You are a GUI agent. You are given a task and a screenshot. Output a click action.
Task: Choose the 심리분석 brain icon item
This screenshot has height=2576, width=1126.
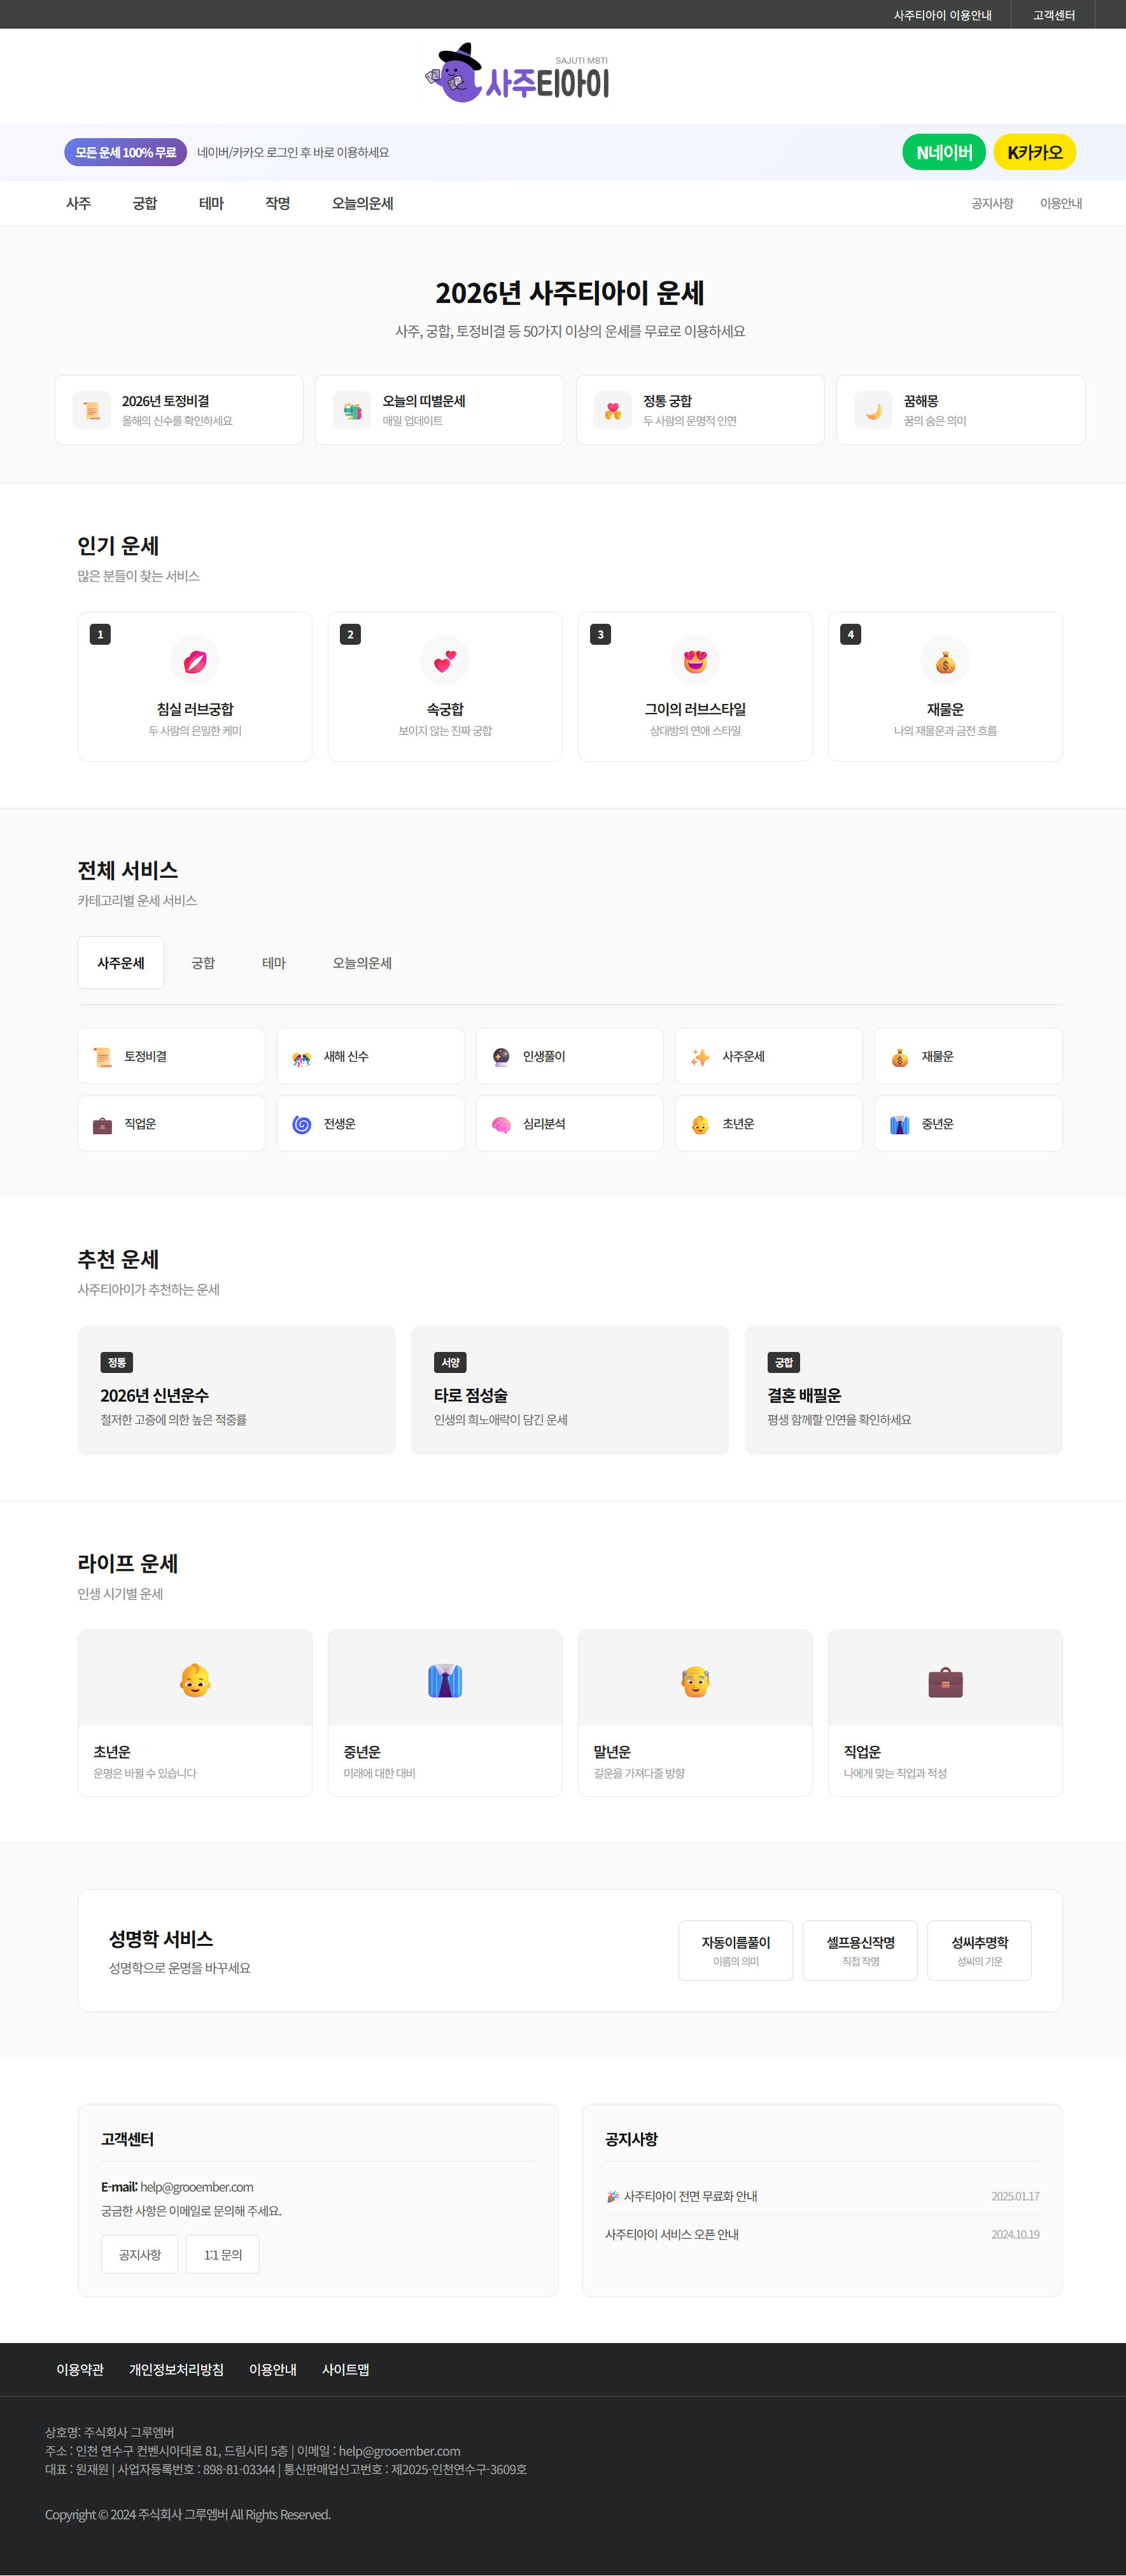pos(569,1124)
